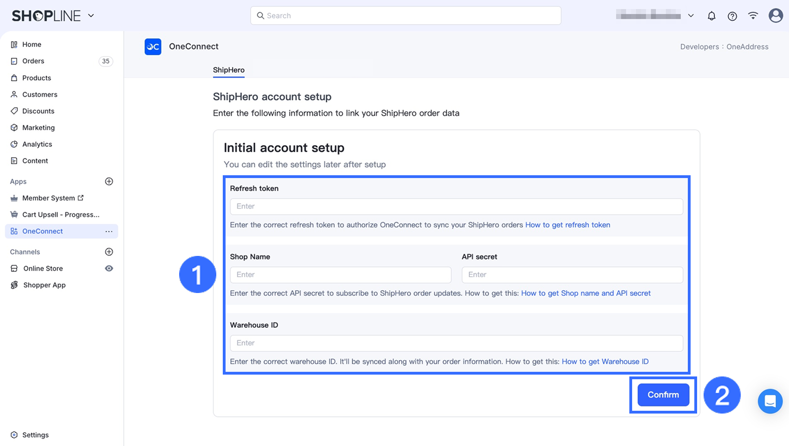The height and width of the screenshot is (446, 789).
Task: Follow the How to get Warehouse ID link
Action: (x=605, y=362)
